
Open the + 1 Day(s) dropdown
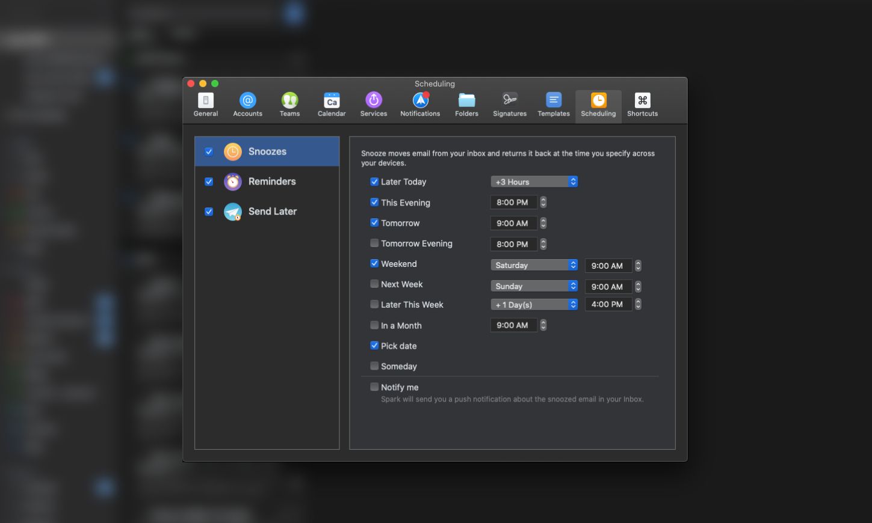[534, 305]
